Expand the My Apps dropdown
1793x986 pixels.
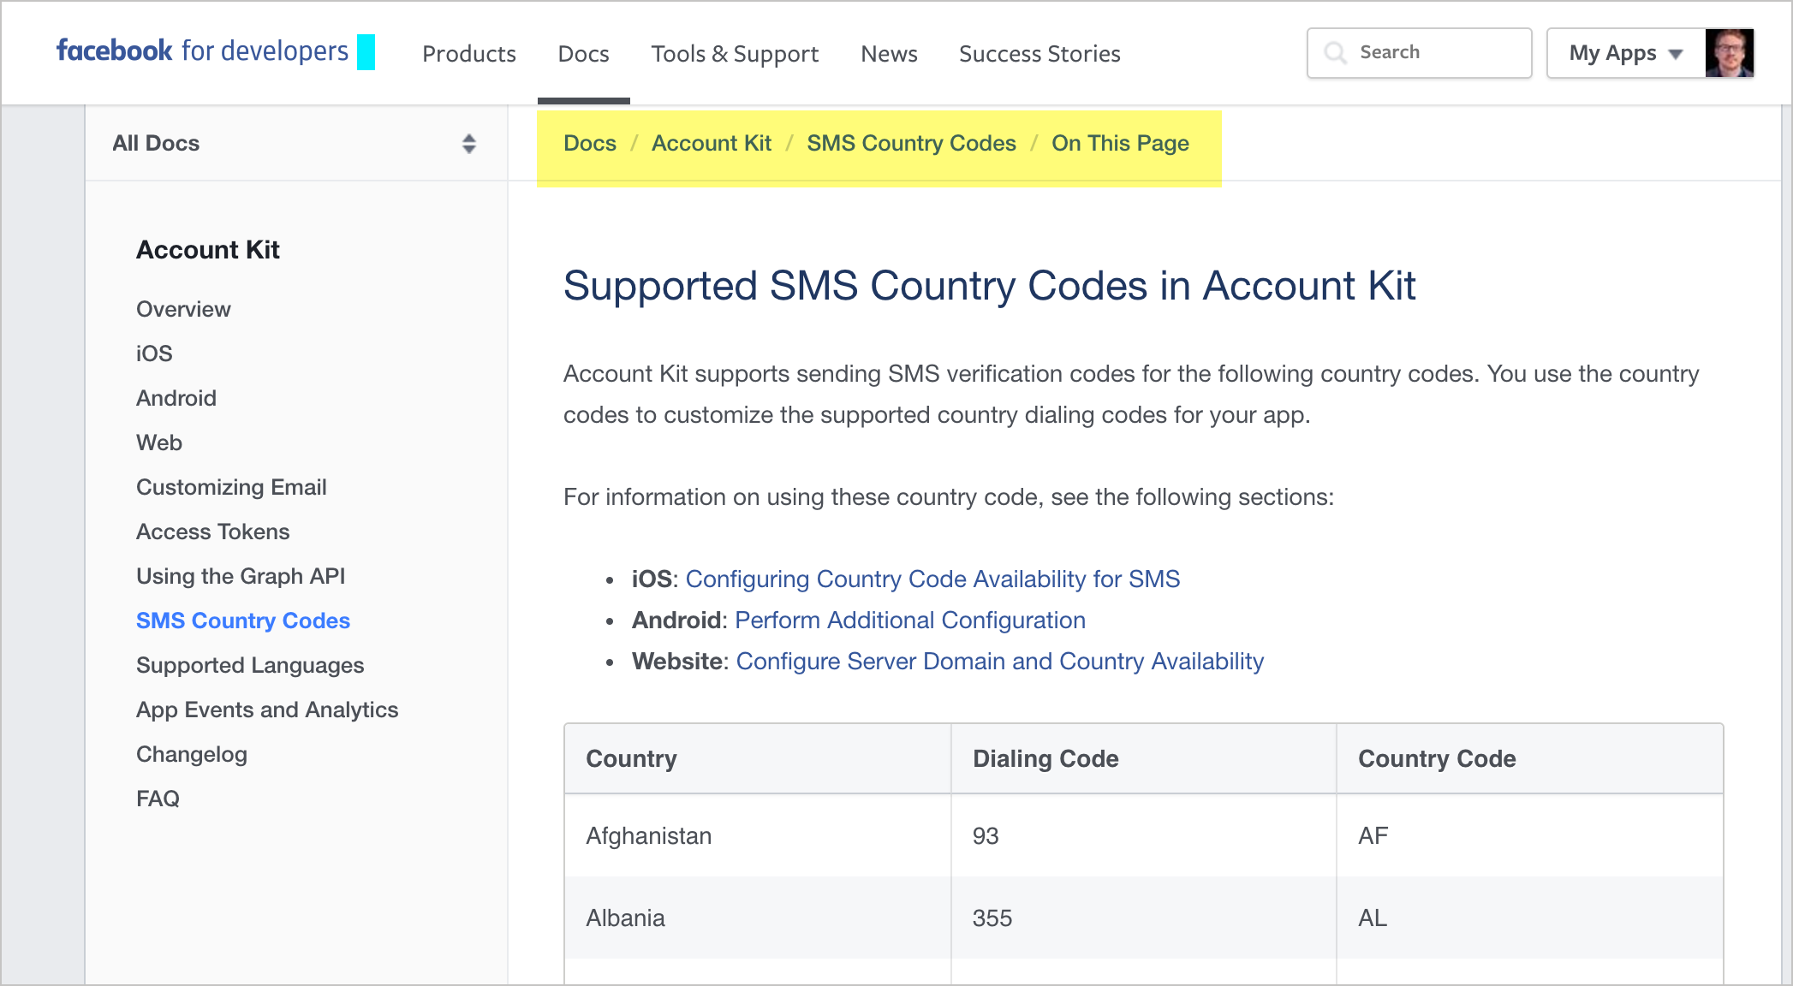click(1625, 53)
